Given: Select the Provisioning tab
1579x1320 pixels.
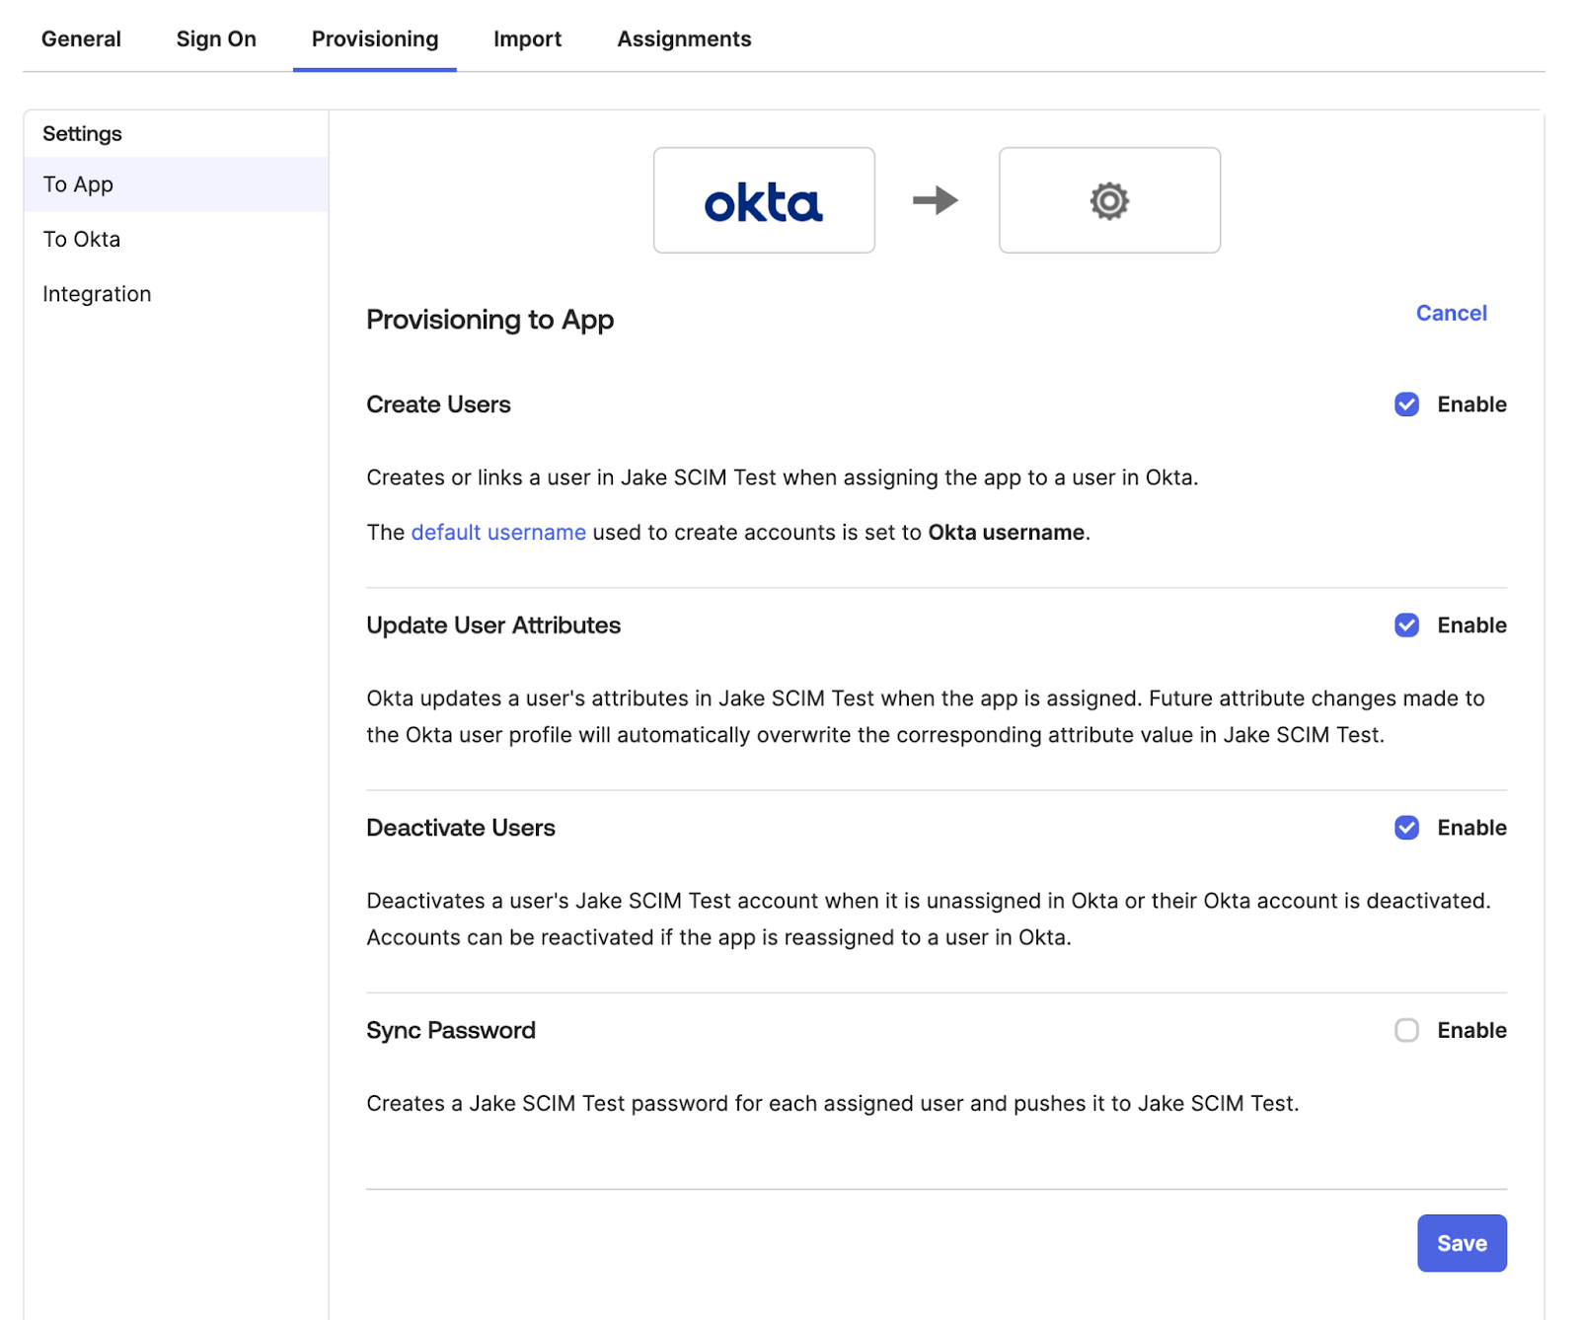Looking at the screenshot, I should (x=374, y=38).
